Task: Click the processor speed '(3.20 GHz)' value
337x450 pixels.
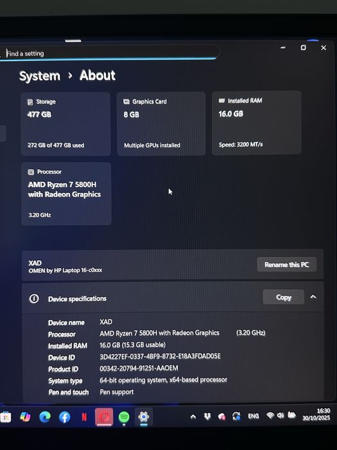Action: (251, 332)
